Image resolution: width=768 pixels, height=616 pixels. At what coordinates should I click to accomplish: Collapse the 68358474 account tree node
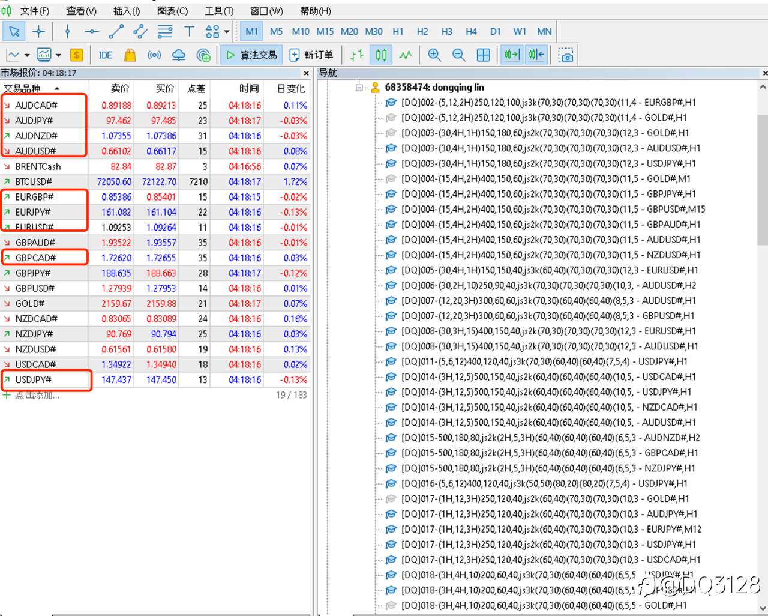(x=359, y=88)
